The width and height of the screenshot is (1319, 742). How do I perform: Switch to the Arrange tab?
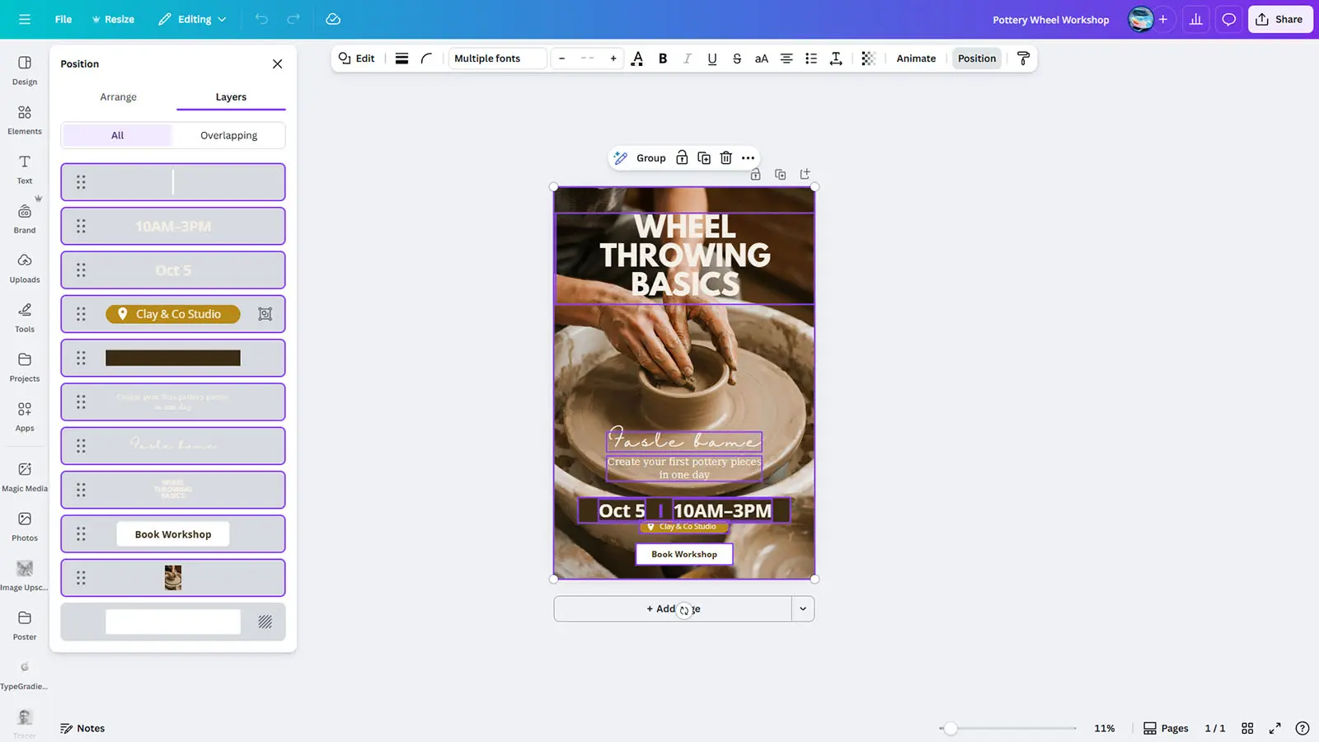point(118,96)
